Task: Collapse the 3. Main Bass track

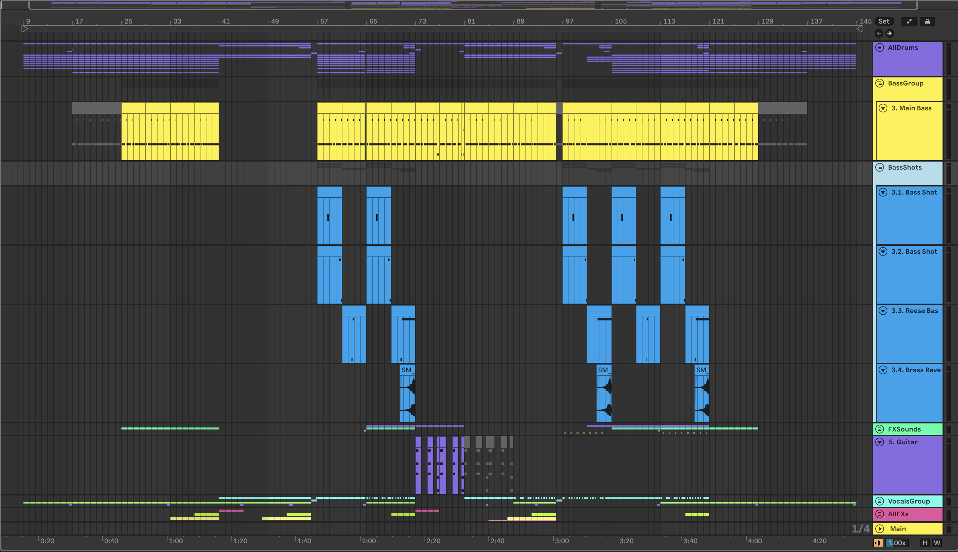Action: (x=883, y=108)
